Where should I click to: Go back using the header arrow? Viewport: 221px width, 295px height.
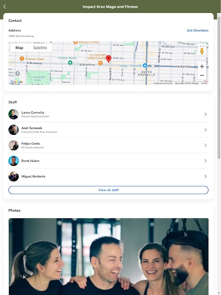point(5,7)
